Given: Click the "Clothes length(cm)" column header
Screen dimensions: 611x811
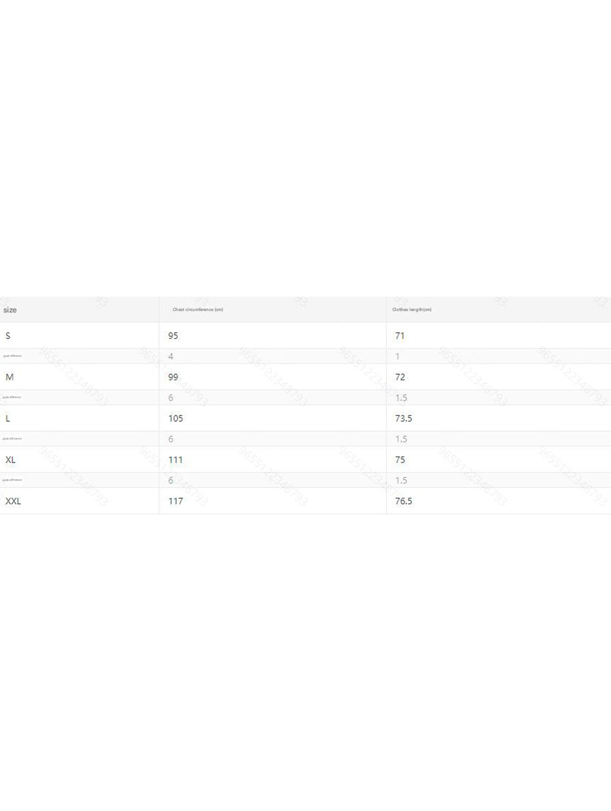Looking at the screenshot, I should (x=412, y=309).
